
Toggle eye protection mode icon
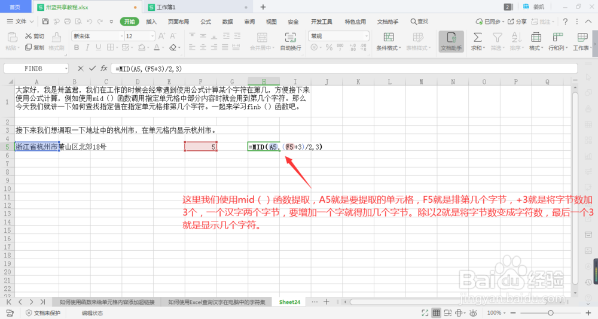(x=473, y=313)
